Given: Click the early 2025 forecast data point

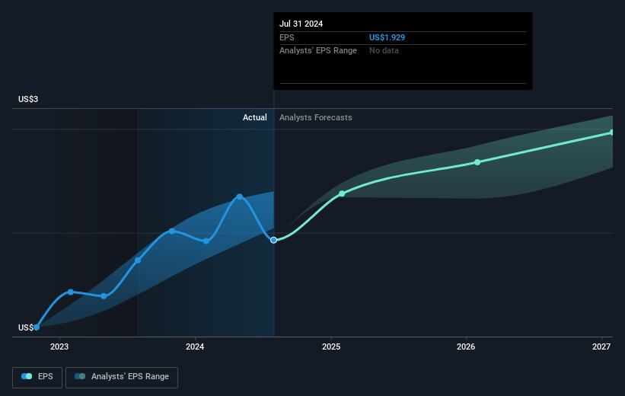Looking at the screenshot, I should pyautogui.click(x=342, y=194).
